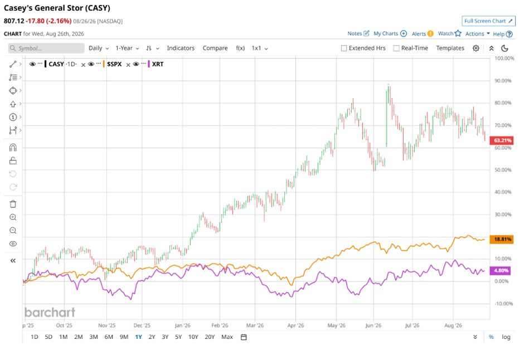Click the 63.21% CASY price label
This screenshot has width=524, height=345.
click(501, 140)
